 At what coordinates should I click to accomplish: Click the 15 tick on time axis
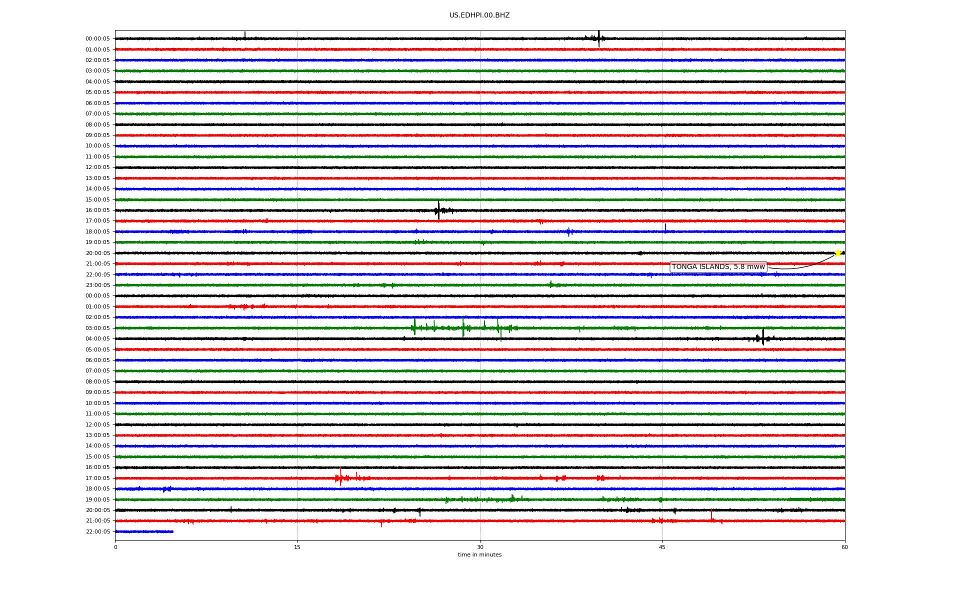tap(297, 547)
